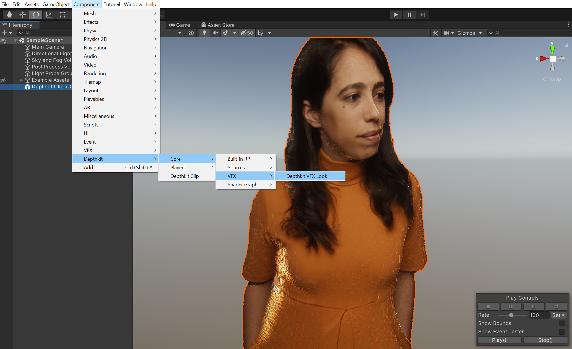Toggle 2D scene view mode
Image resolution: width=572 pixels, height=349 pixels.
(191, 33)
